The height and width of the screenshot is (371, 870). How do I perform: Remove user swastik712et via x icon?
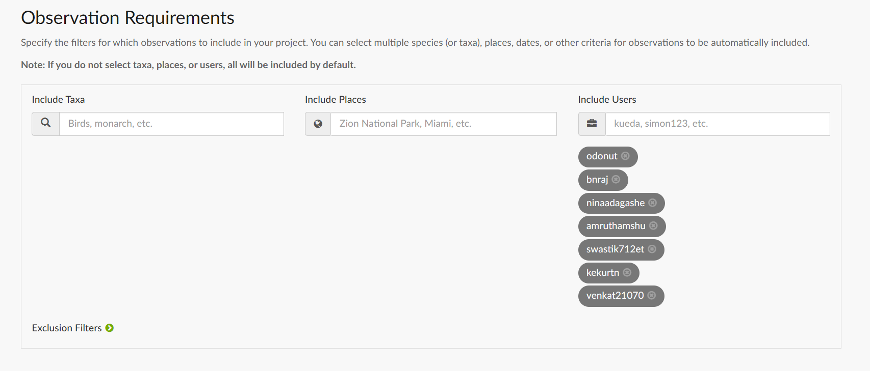[x=652, y=249]
